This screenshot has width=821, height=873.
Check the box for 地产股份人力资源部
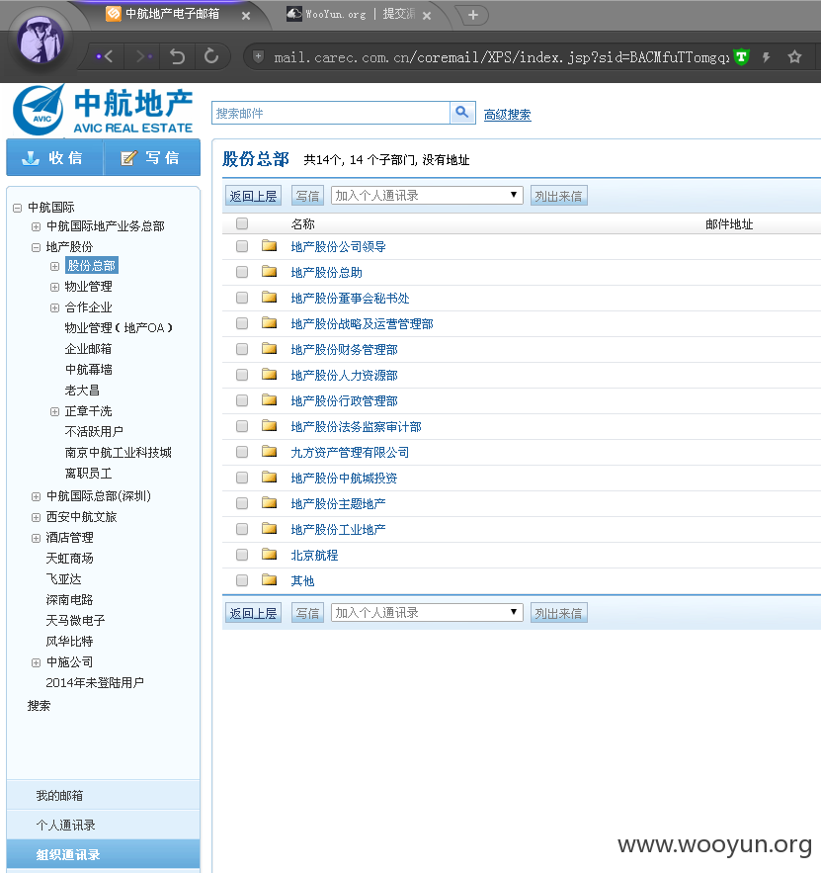pos(242,375)
